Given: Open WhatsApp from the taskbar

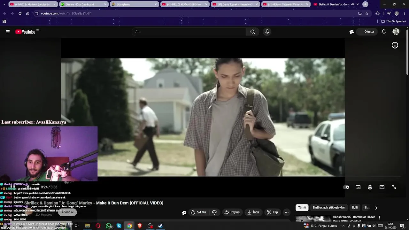Looking at the screenshot, I should (x=109, y=226).
